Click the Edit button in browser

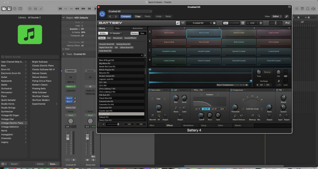pos(141,124)
